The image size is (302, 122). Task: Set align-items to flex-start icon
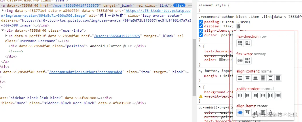[x=248, y=113]
